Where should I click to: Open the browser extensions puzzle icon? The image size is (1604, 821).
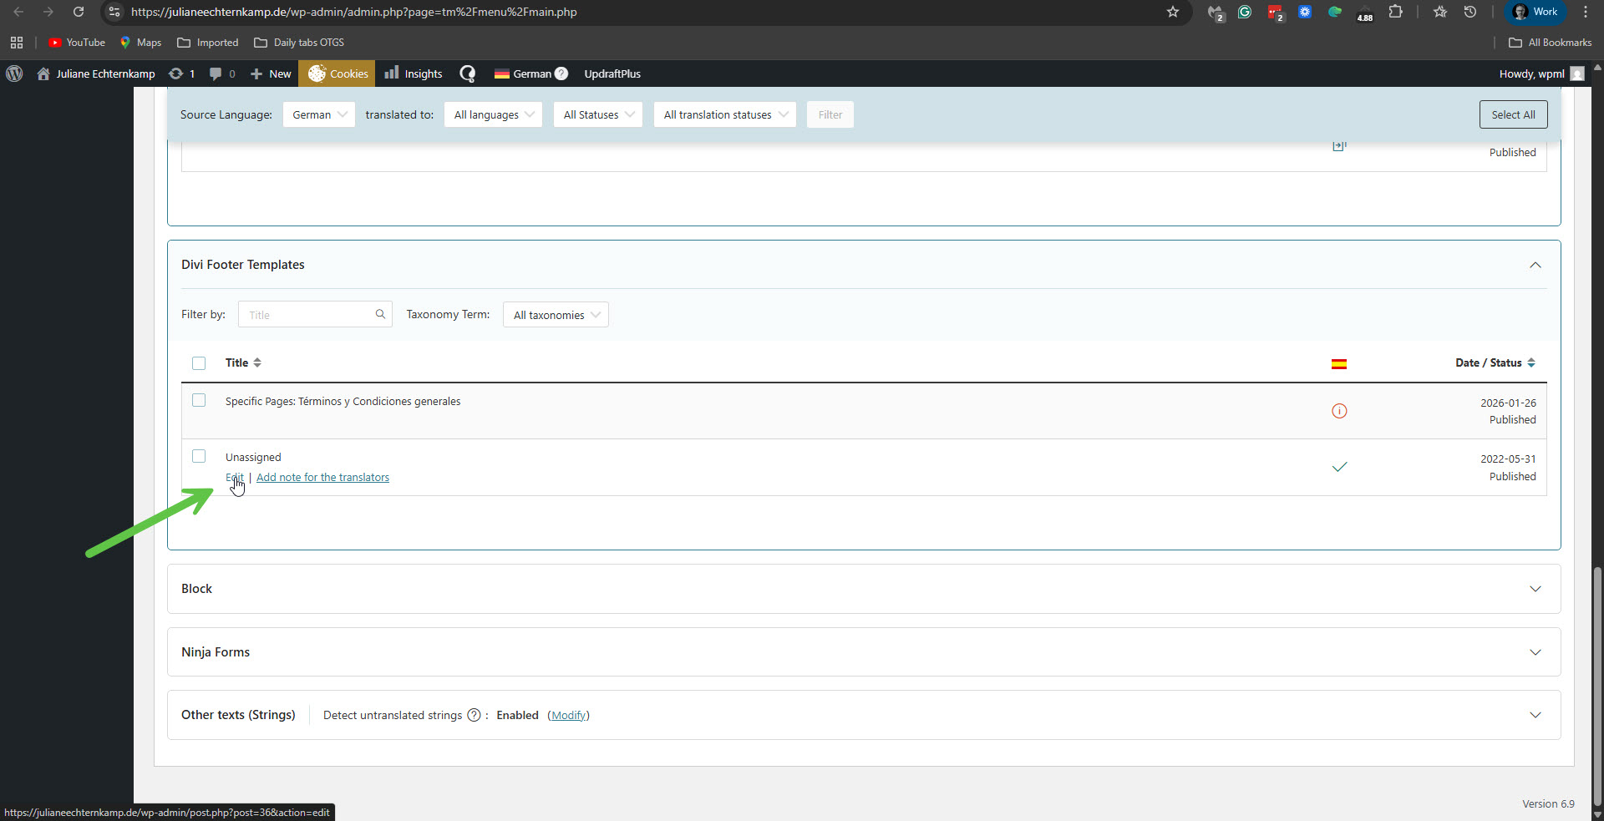point(1395,12)
